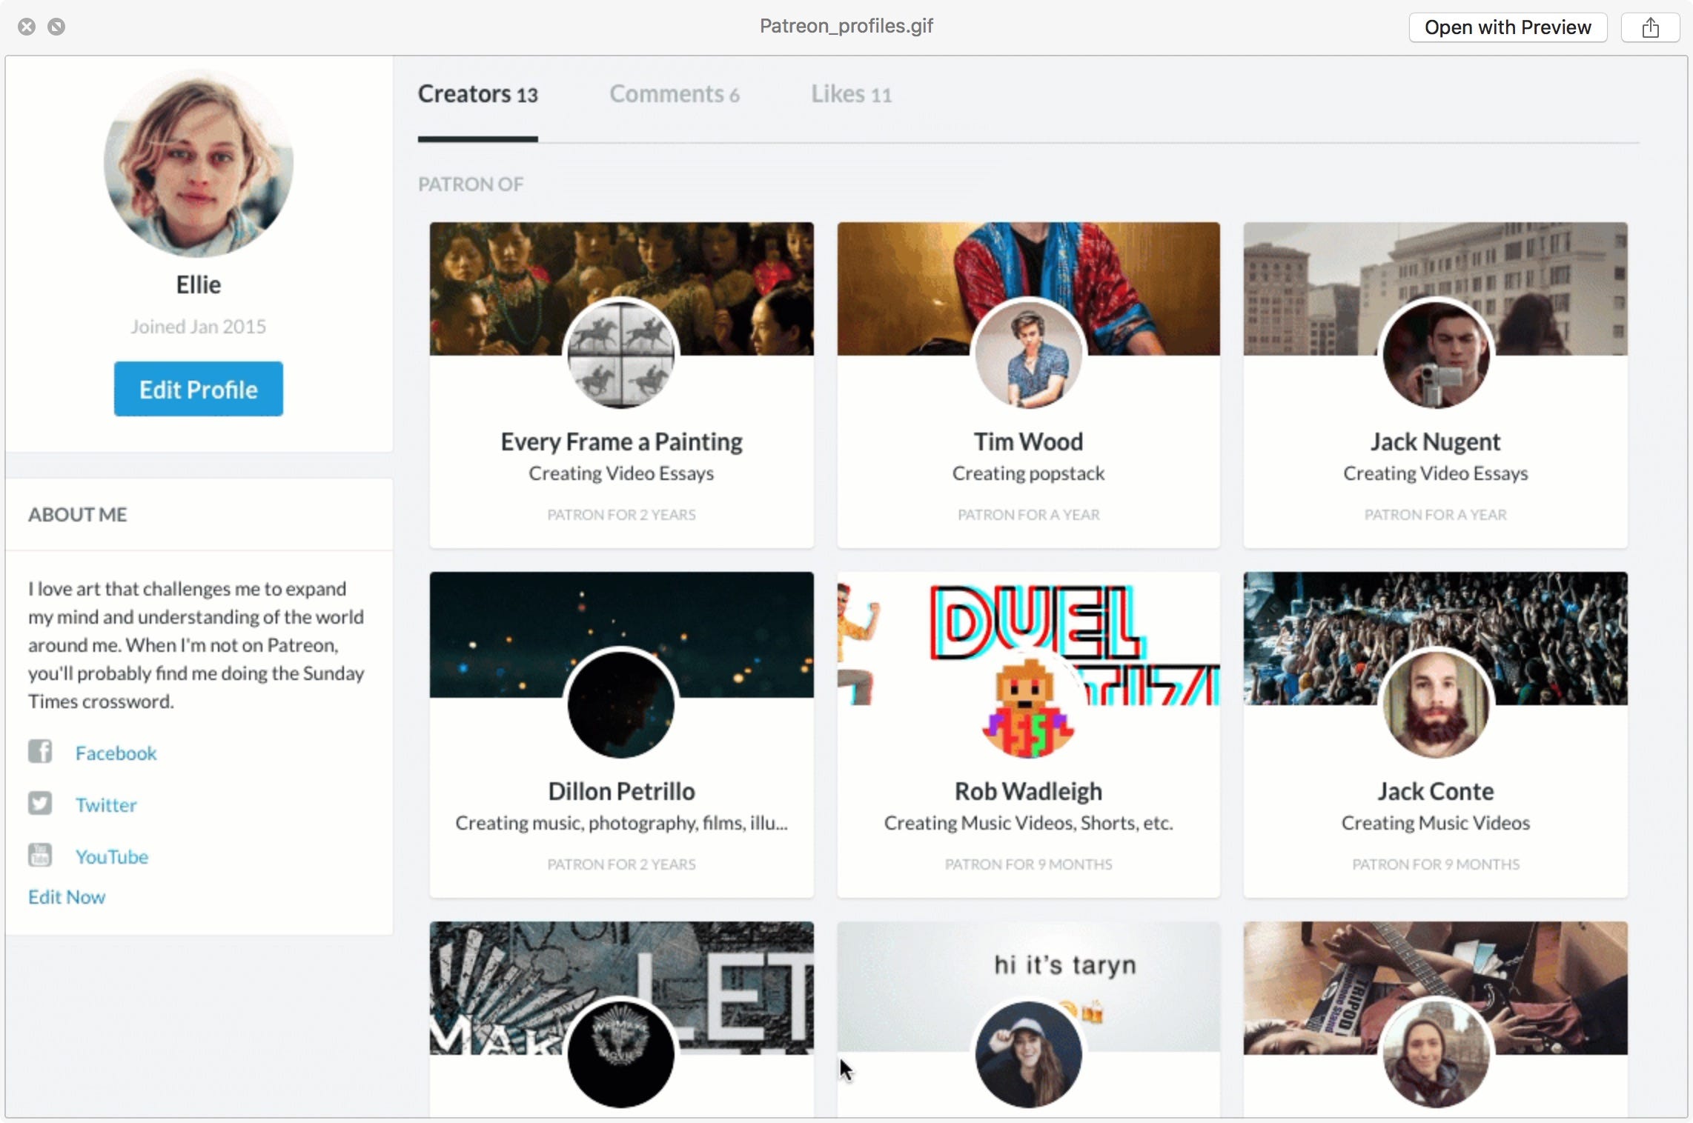Image resolution: width=1693 pixels, height=1123 pixels.
Task: Click the Share icon in Quick Look toolbar
Action: click(x=1650, y=27)
